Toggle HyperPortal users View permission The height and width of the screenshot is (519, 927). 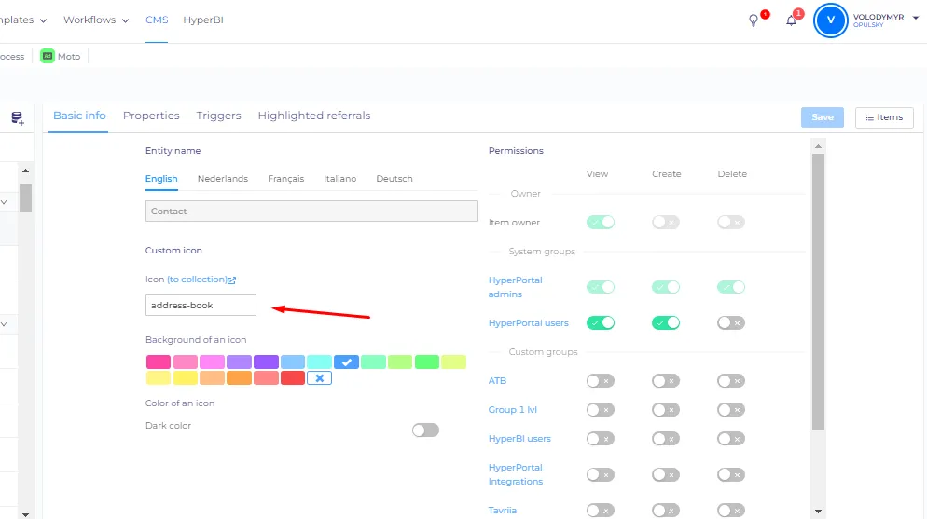pos(600,323)
